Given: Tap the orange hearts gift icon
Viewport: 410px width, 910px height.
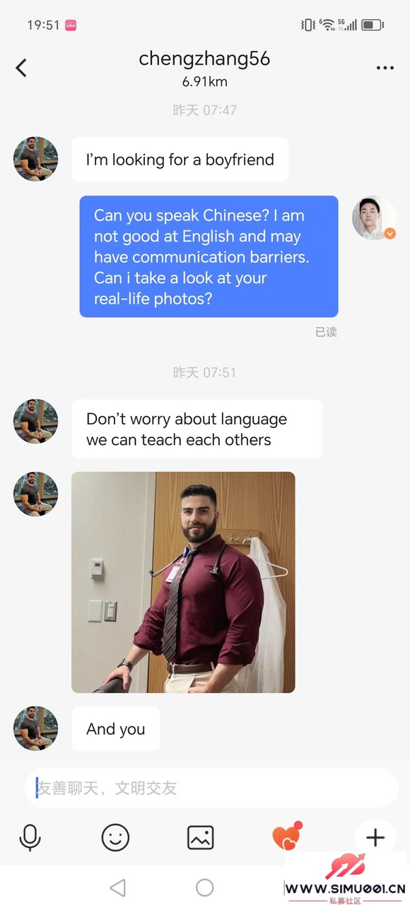Looking at the screenshot, I should (x=287, y=837).
